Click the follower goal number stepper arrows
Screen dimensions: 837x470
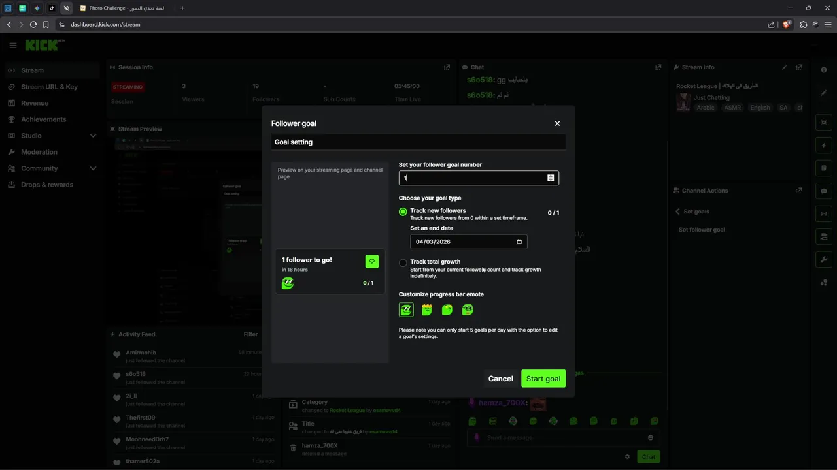[551, 178]
